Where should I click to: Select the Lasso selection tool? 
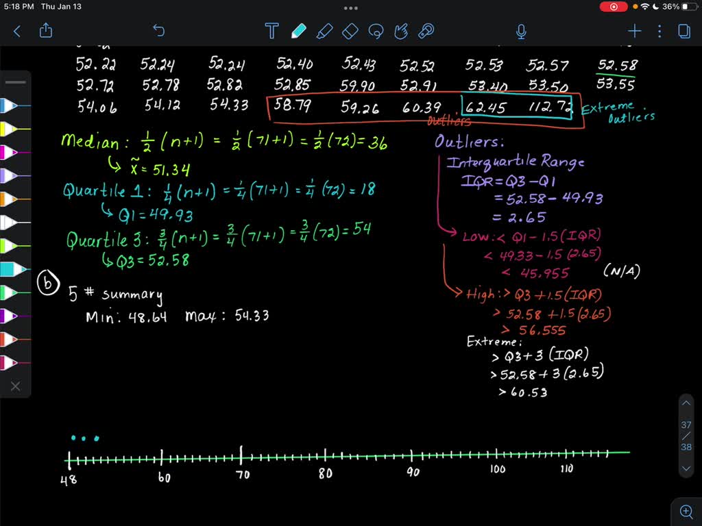376,31
